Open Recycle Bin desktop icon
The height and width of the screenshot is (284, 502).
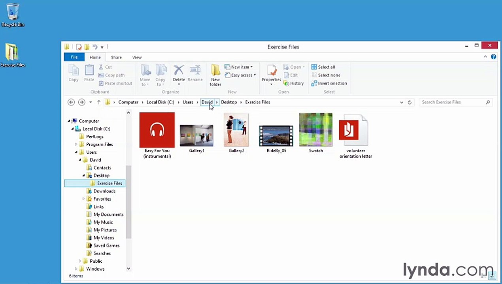13,15
